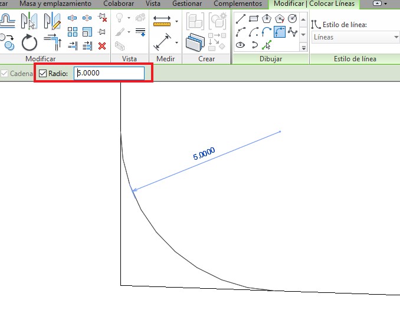400x310 pixels.
Task: Switch to the Gestionar tab
Action: point(187,4)
